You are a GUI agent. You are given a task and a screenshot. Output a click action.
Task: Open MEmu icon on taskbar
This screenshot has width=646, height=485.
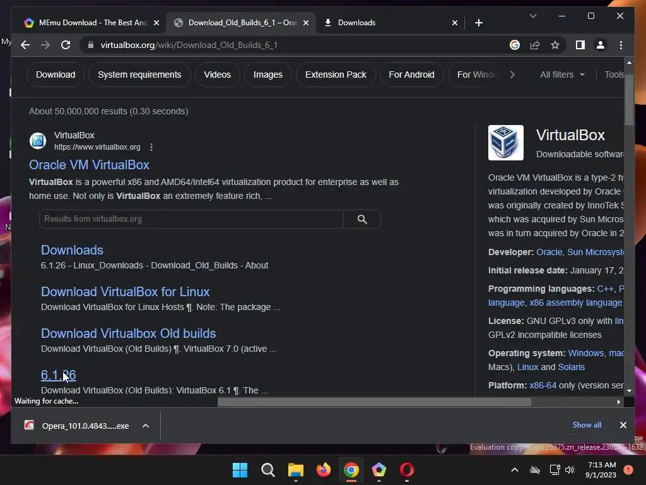pyautogui.click(x=379, y=470)
